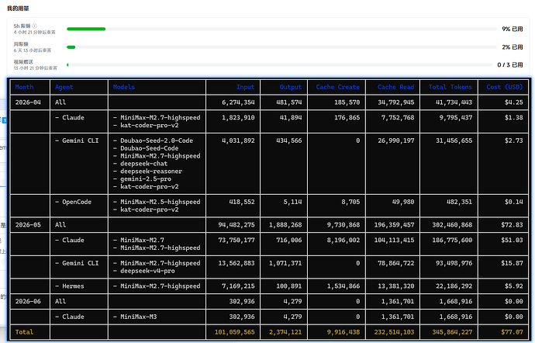Image resolution: width=535 pixels, height=343 pixels.
Task: Click the Doubao-Seed-2.0-Code model entry
Action: pos(154,140)
